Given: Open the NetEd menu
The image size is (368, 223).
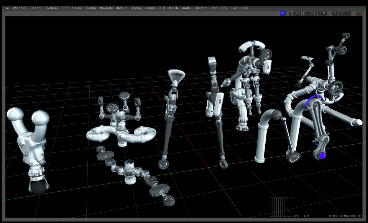Looking at the screenshot, I should pos(122,8).
